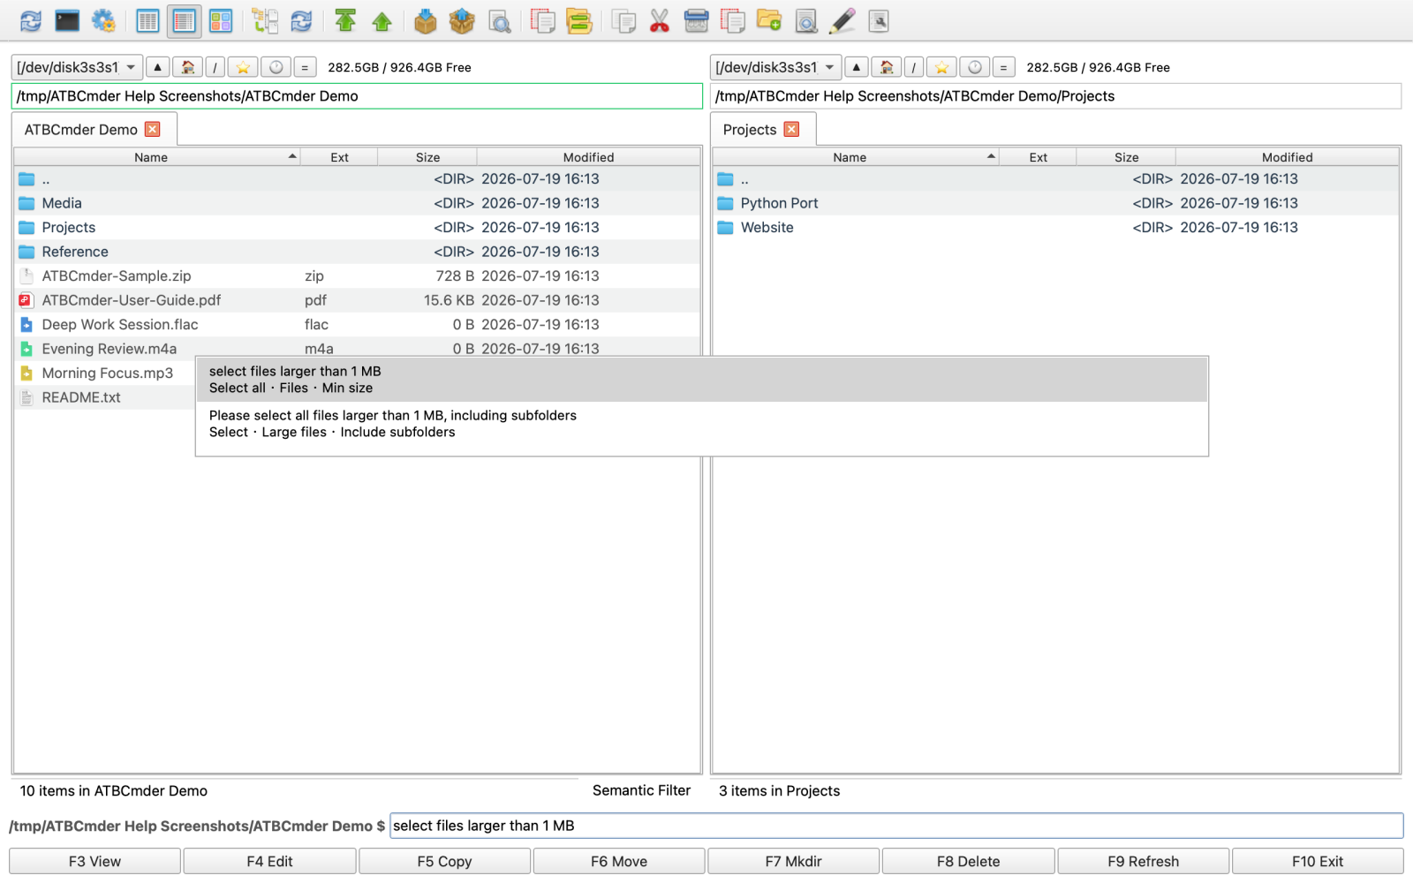This screenshot has height=883, width=1413.
Task: Open right panel drive dropdown /dev/disk3s3s1
Action: click(775, 67)
